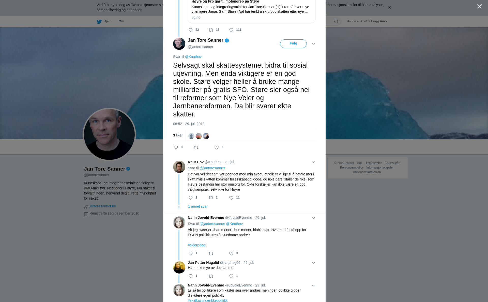
Task: Like Knut Hov's reply tweet
Action: point(231,198)
